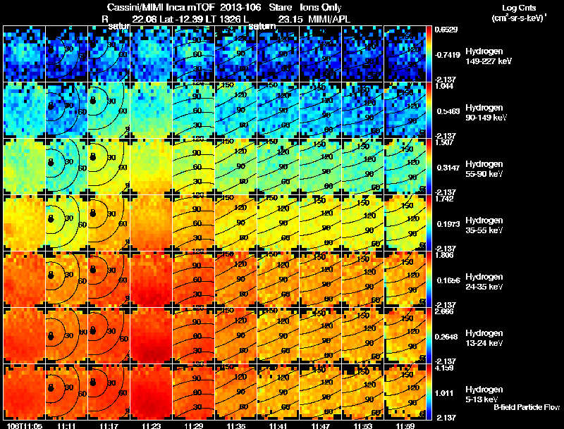Click the '0.3147' colorbar value
564x429 pixels.
coord(447,168)
